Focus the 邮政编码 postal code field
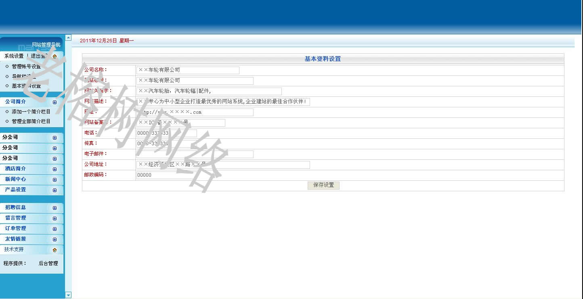The height and width of the screenshot is (299, 583). click(x=167, y=175)
